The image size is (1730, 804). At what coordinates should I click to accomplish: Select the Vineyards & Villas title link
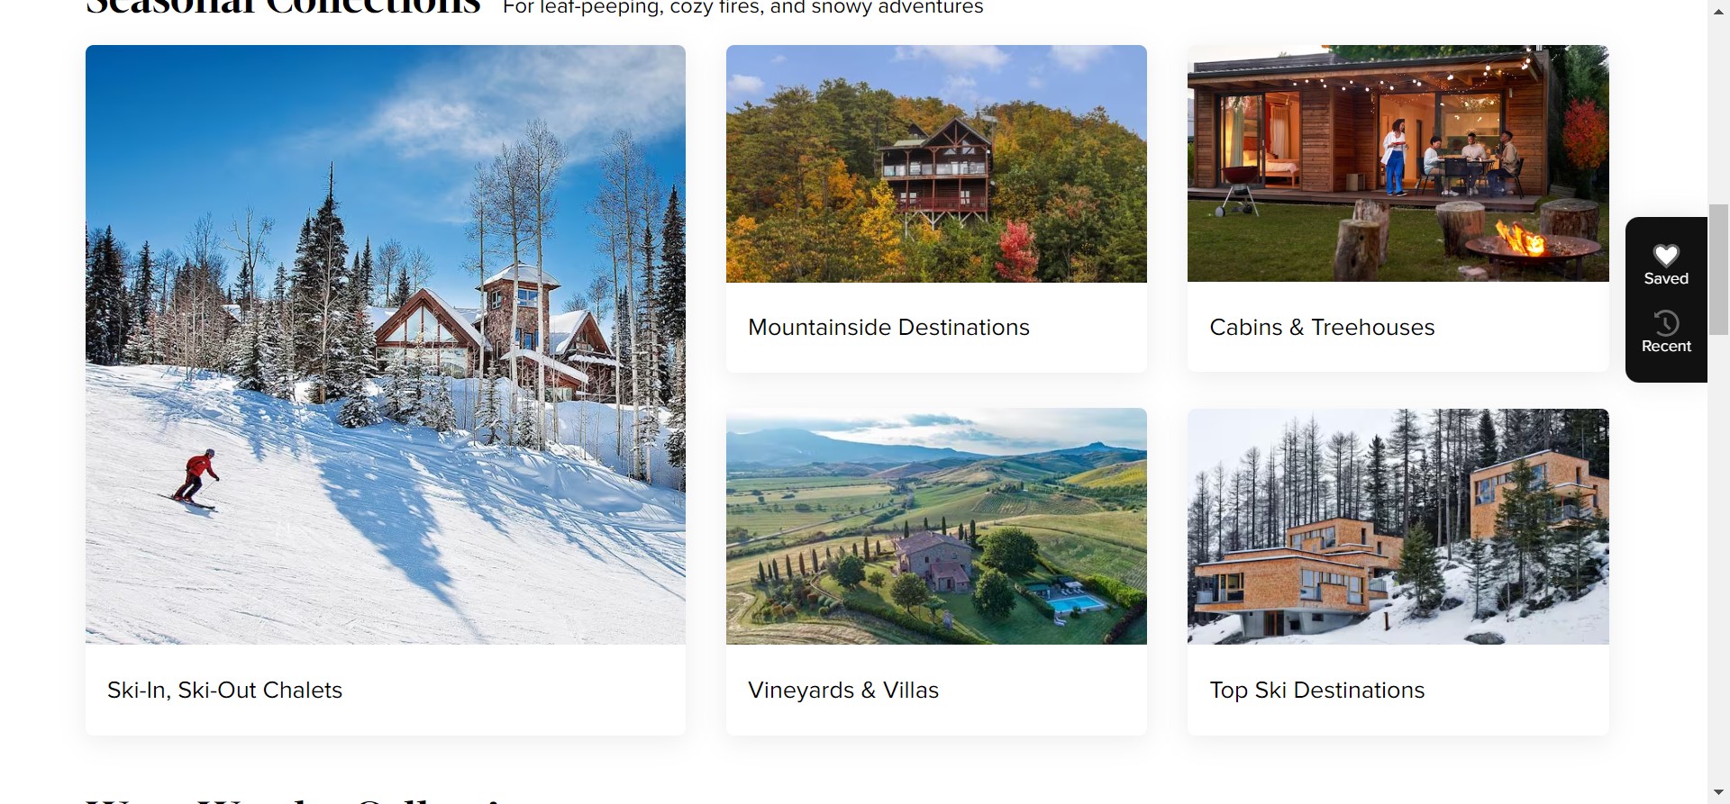click(843, 691)
